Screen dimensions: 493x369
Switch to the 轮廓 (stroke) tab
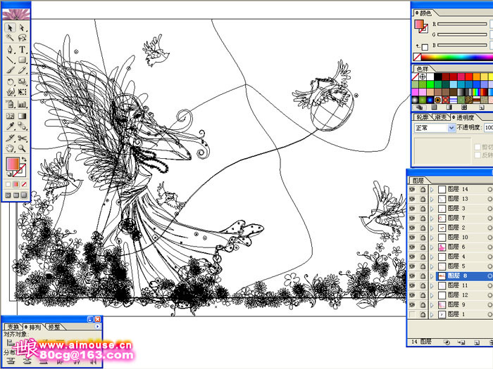tap(423, 117)
